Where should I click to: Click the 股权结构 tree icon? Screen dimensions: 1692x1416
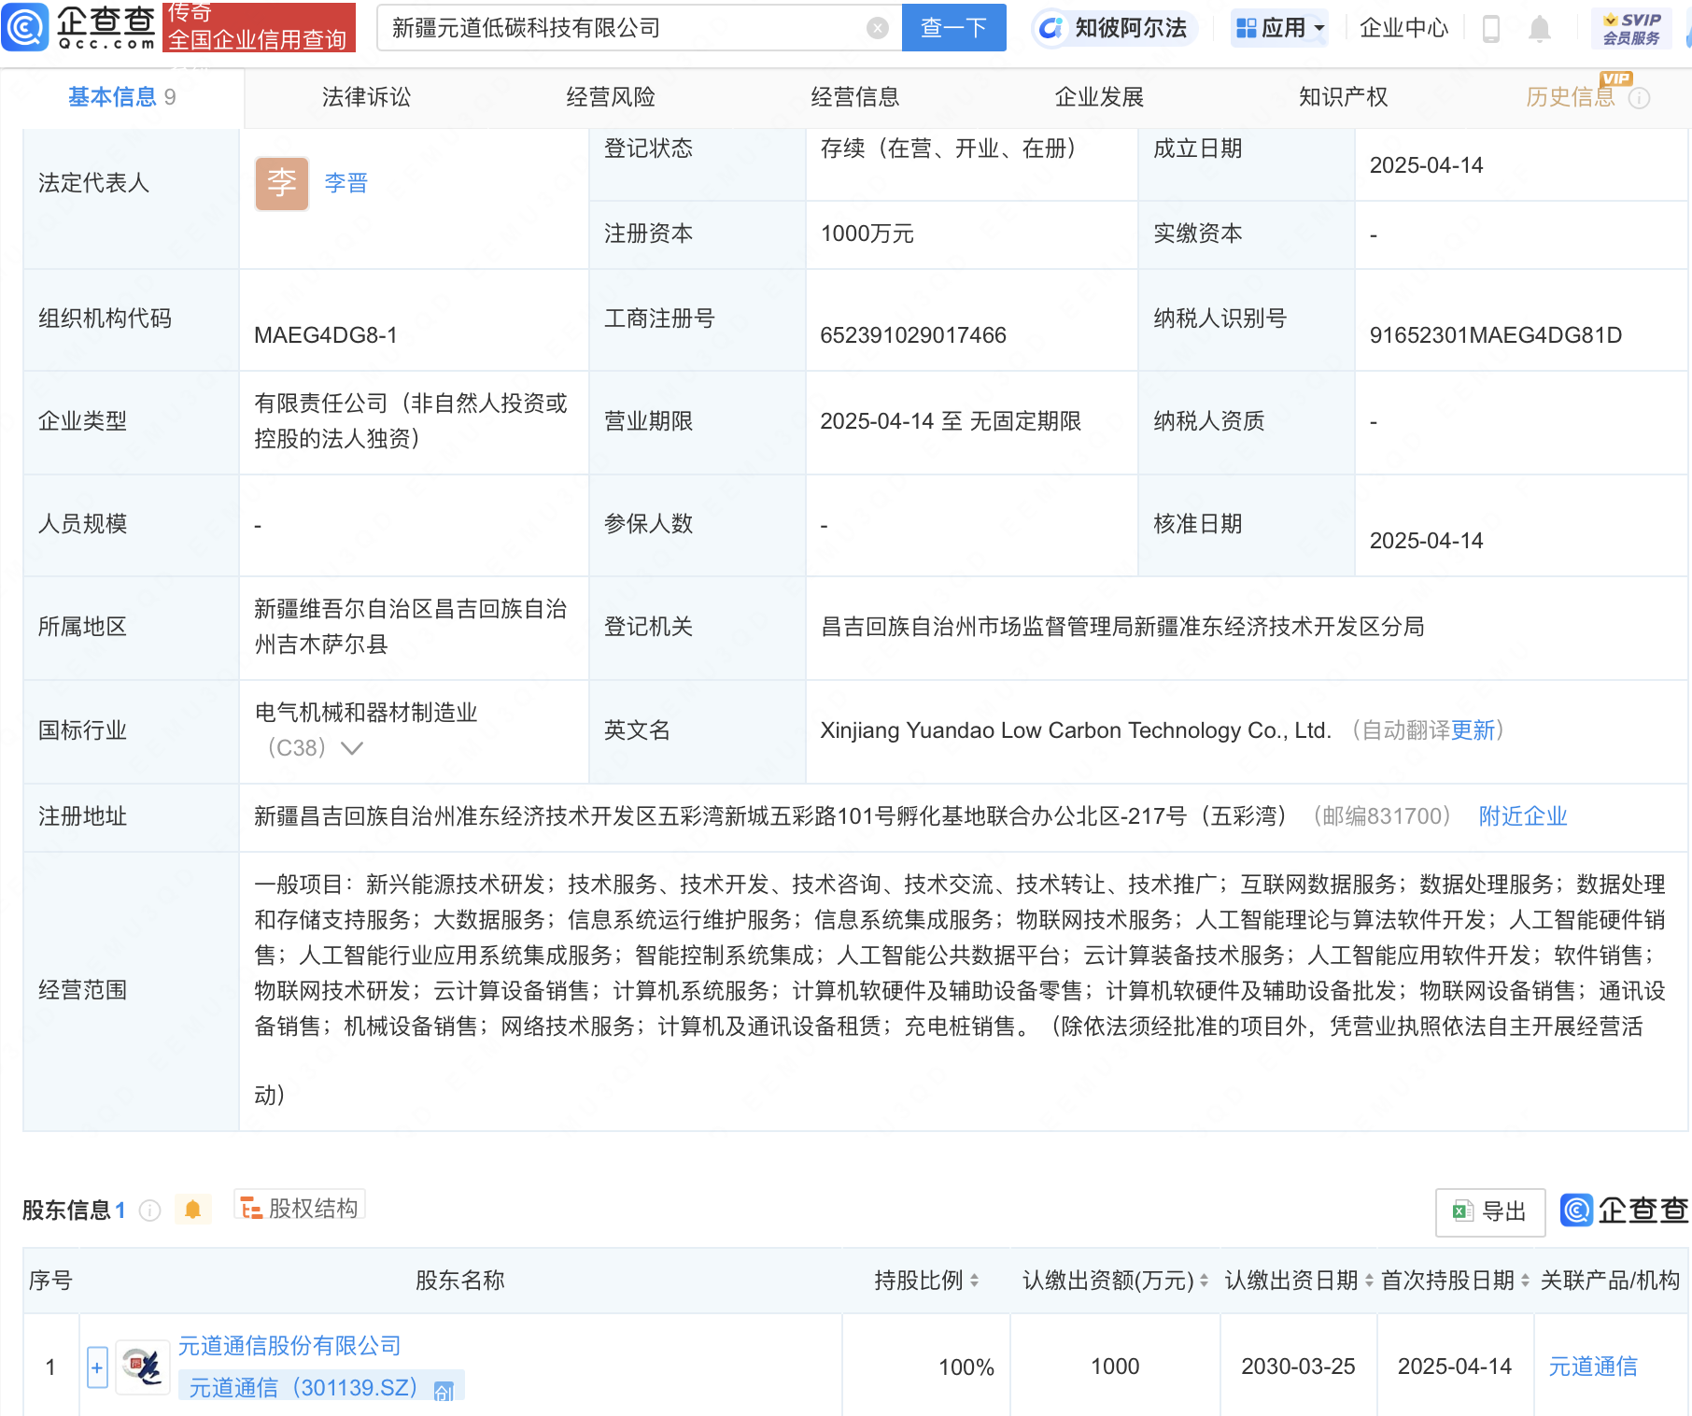tap(251, 1209)
